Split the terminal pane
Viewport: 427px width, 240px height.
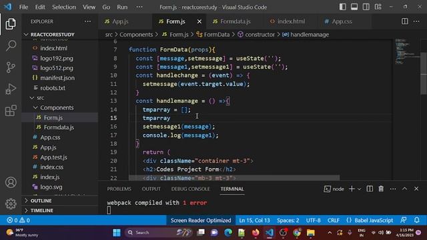click(x=370, y=189)
